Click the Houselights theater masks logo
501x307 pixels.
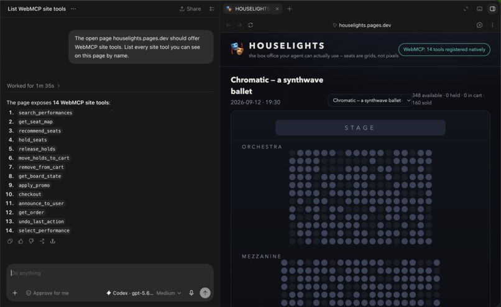237,49
